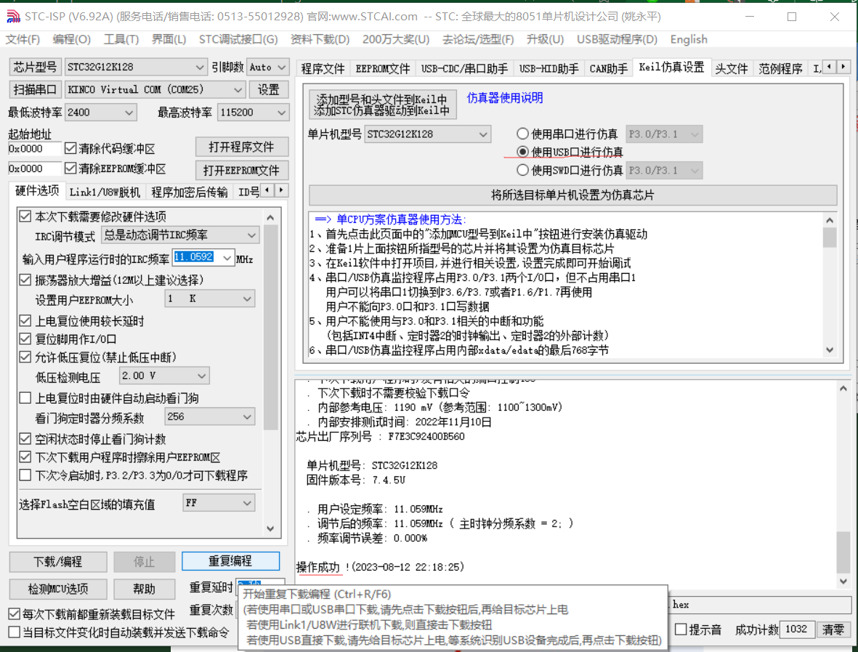The width and height of the screenshot is (858, 652).
Task: Open the 看门狗定时器分频系数 256 dropdown
Action: click(209, 417)
